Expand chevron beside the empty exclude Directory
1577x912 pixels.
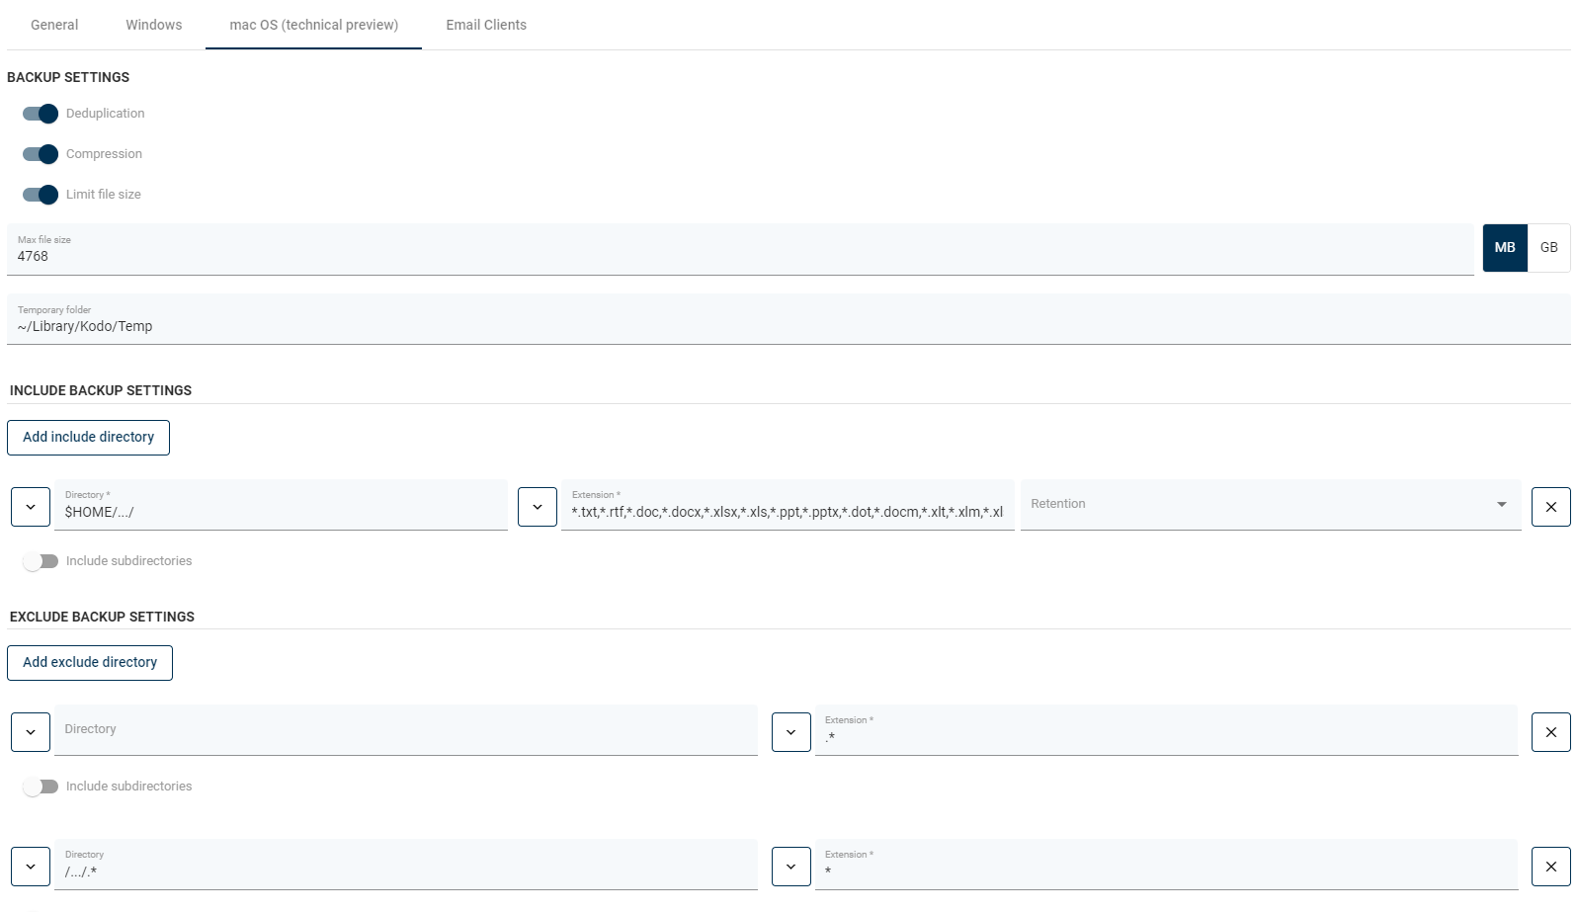pos(31,732)
